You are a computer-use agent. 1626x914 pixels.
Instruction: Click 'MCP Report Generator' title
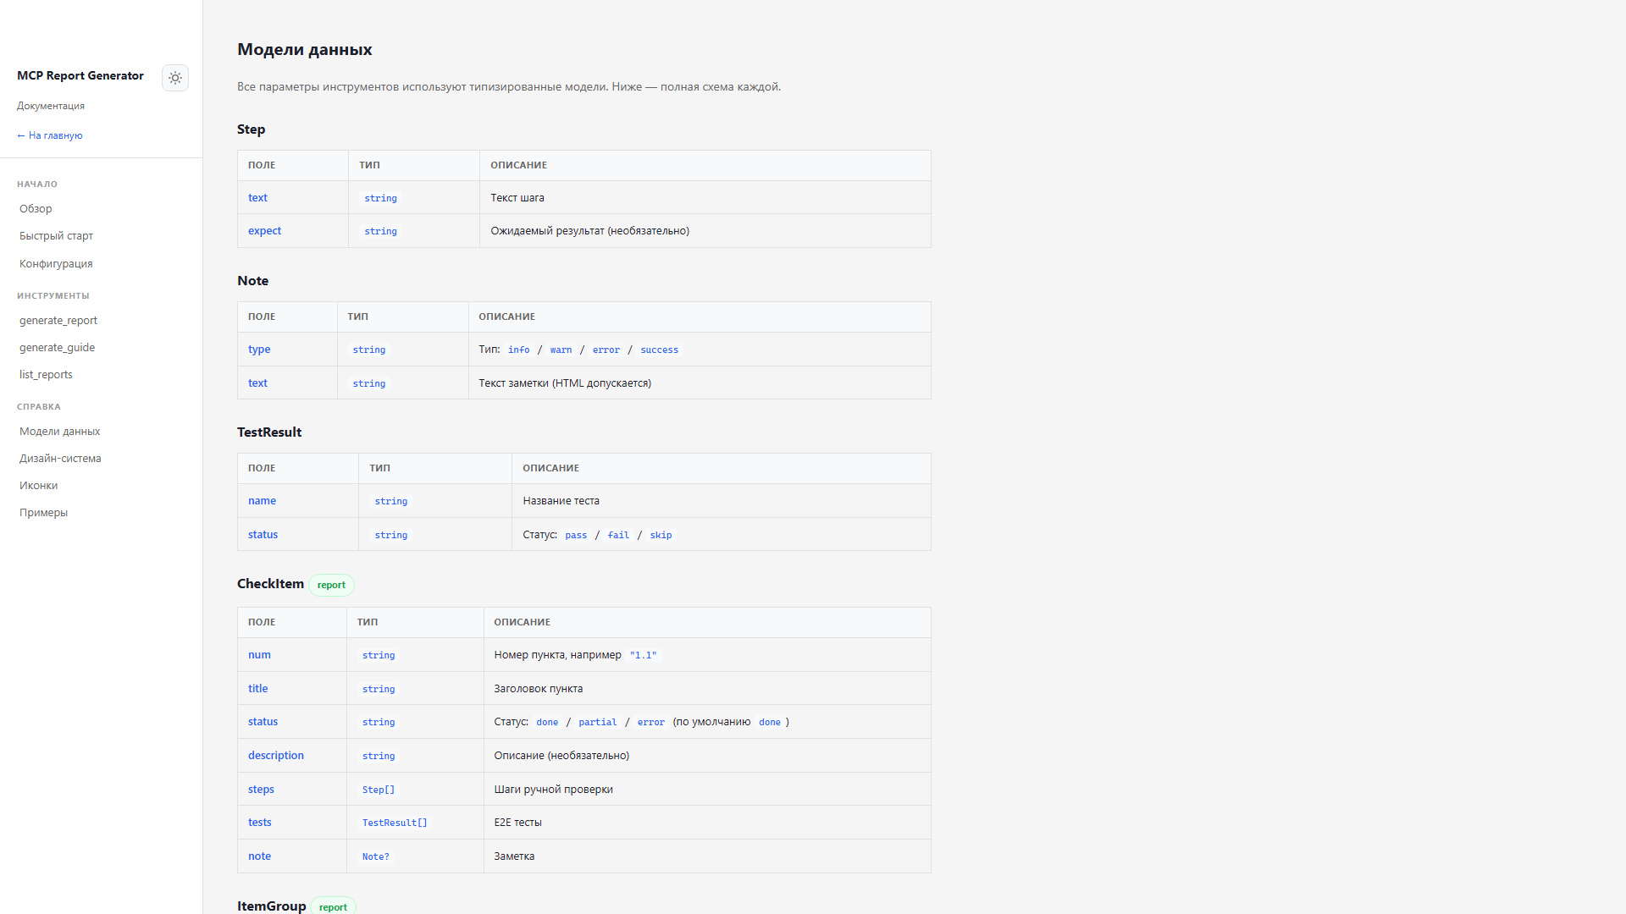pyautogui.click(x=80, y=76)
